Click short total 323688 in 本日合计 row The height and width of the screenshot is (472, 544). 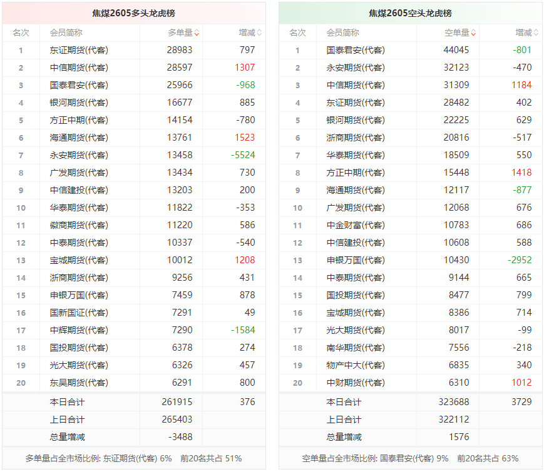(x=454, y=402)
